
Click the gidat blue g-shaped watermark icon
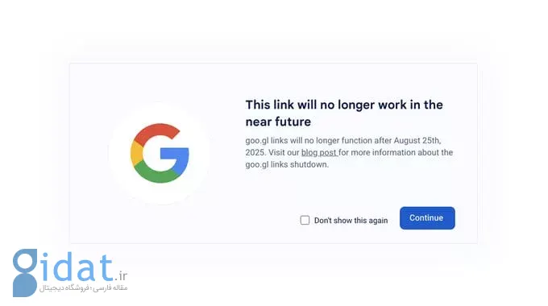[25, 272]
